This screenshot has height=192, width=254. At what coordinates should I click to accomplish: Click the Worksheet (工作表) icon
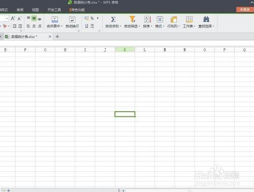(x=189, y=19)
